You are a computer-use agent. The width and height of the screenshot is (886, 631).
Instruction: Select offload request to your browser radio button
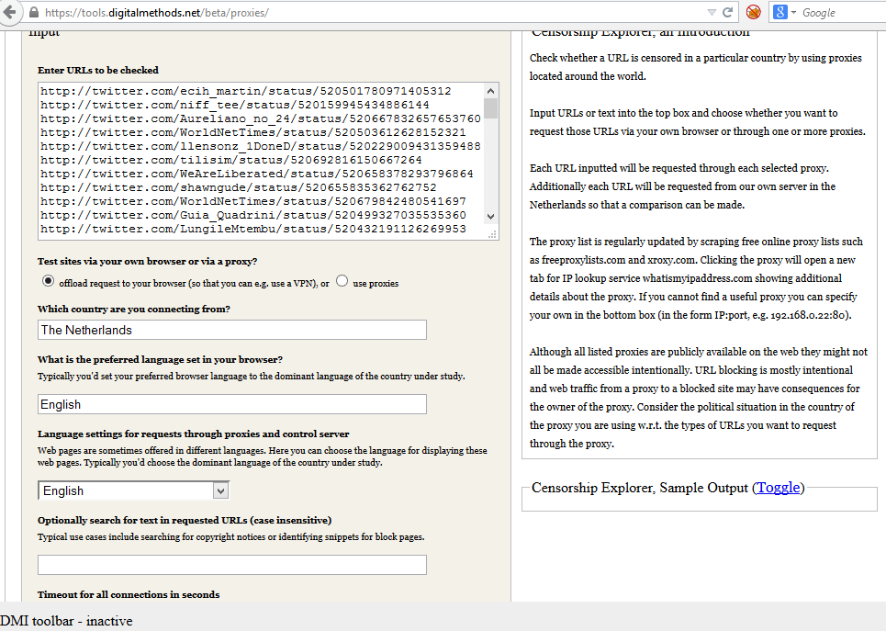point(48,281)
